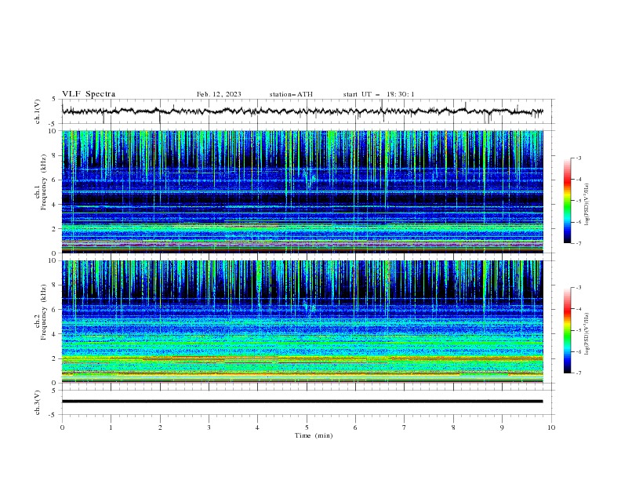The image size is (621, 480).
Task: Click time axis tick label "4"
Action: 258,427
